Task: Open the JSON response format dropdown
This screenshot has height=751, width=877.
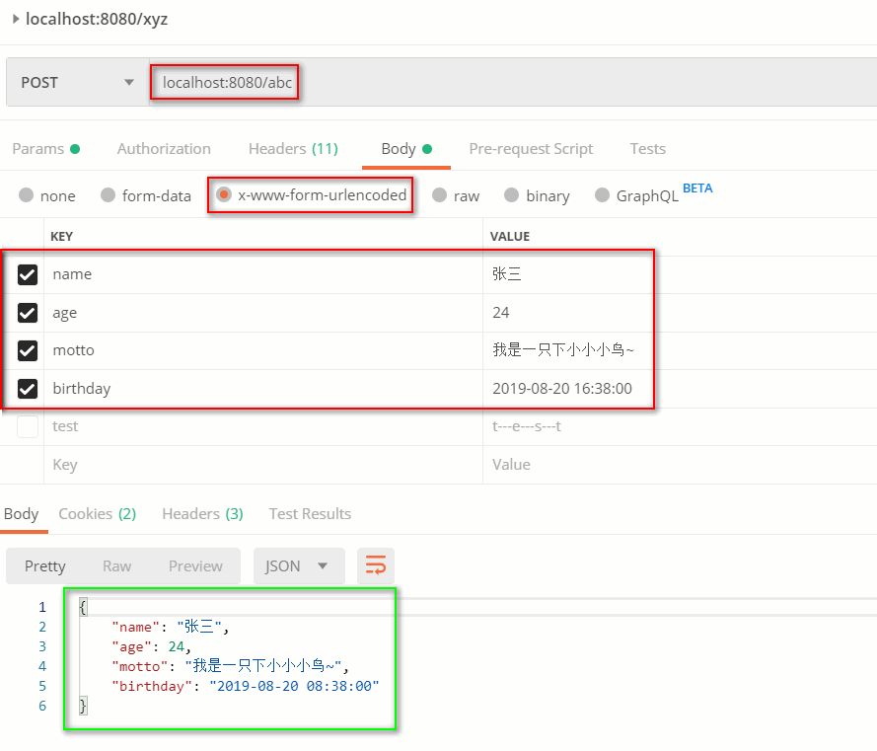Action: pyautogui.click(x=299, y=565)
